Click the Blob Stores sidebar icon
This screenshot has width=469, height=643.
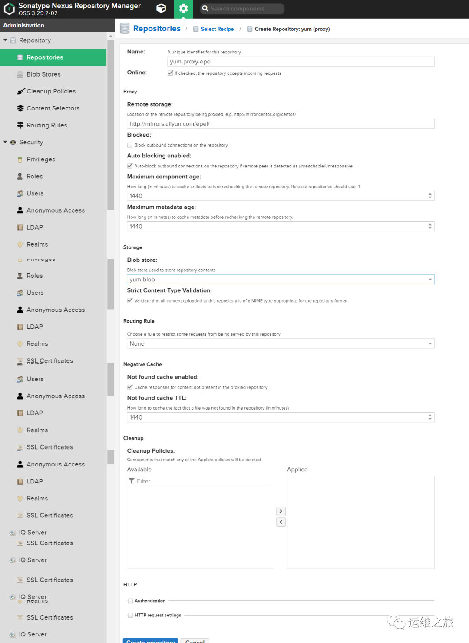[20, 74]
